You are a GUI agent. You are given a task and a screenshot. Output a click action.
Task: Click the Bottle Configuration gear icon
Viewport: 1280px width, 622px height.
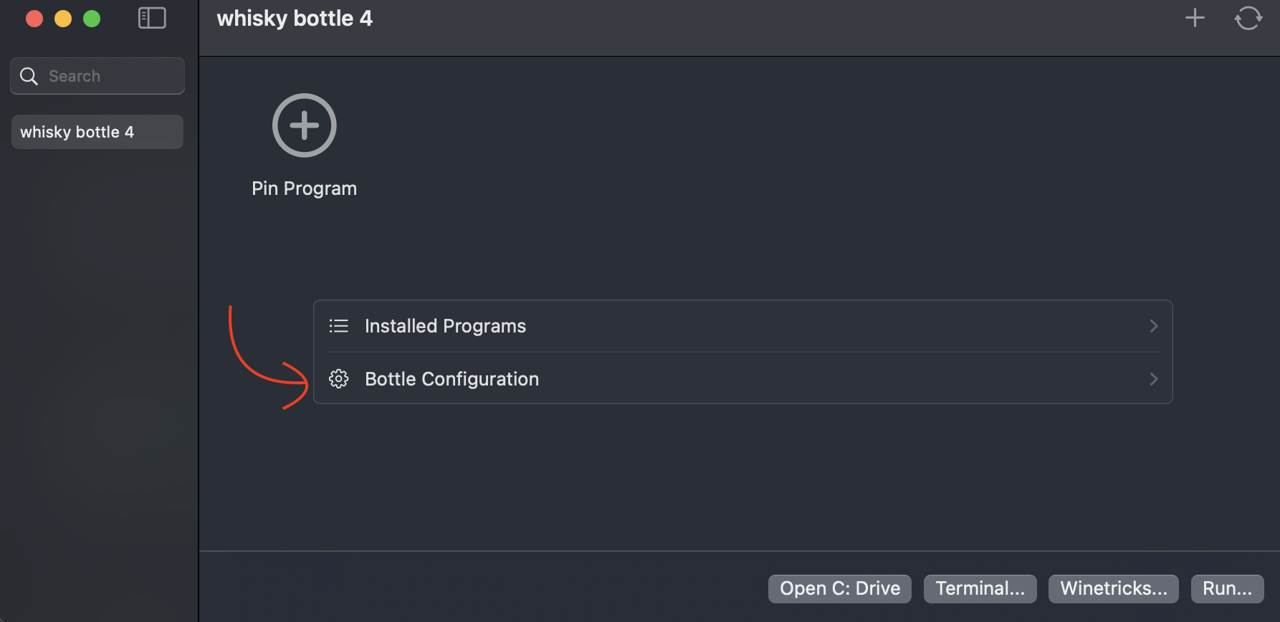point(339,379)
